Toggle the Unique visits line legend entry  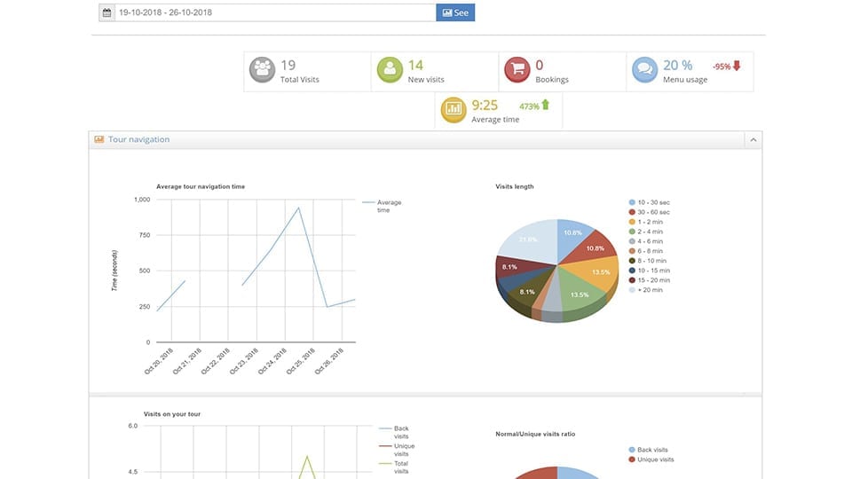coord(398,450)
